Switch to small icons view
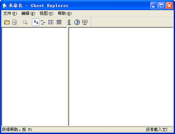Screen dimensions: 175x134 43,22
